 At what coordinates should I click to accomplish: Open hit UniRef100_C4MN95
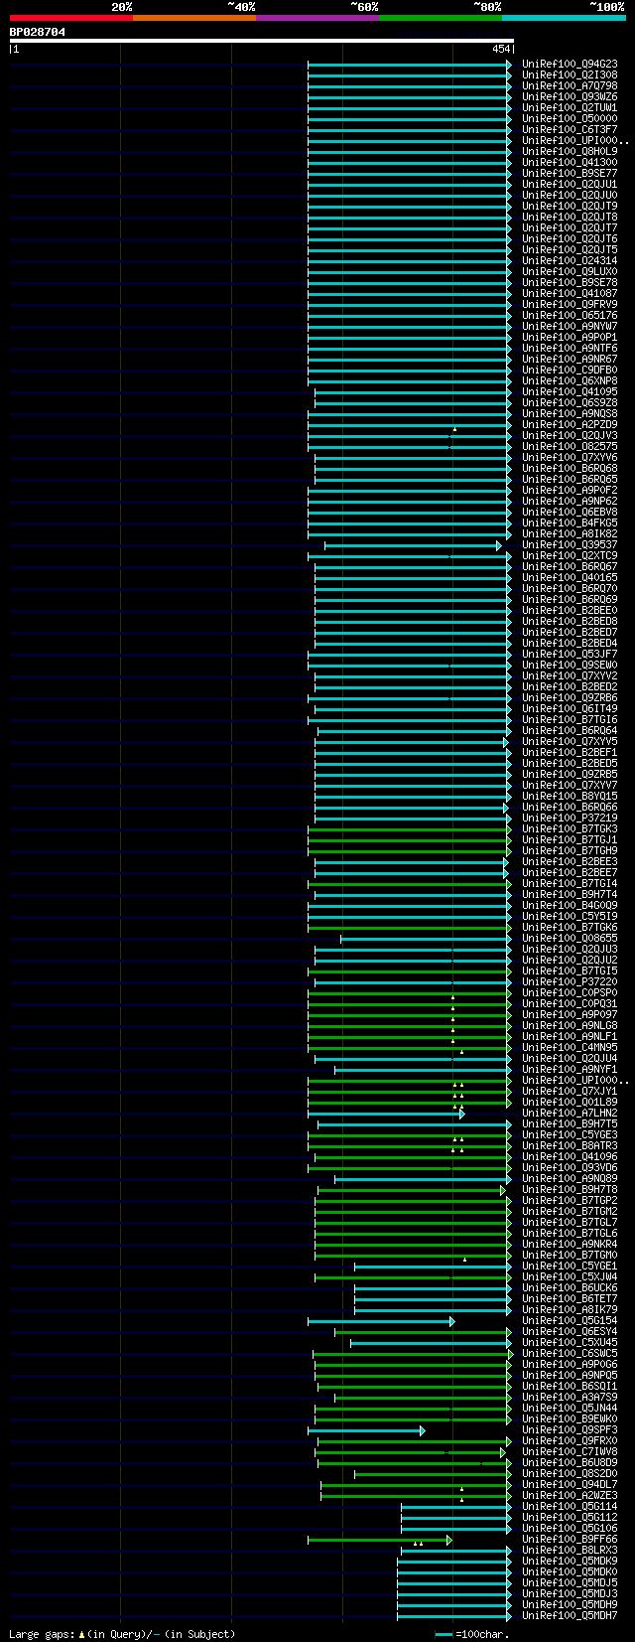(570, 1048)
